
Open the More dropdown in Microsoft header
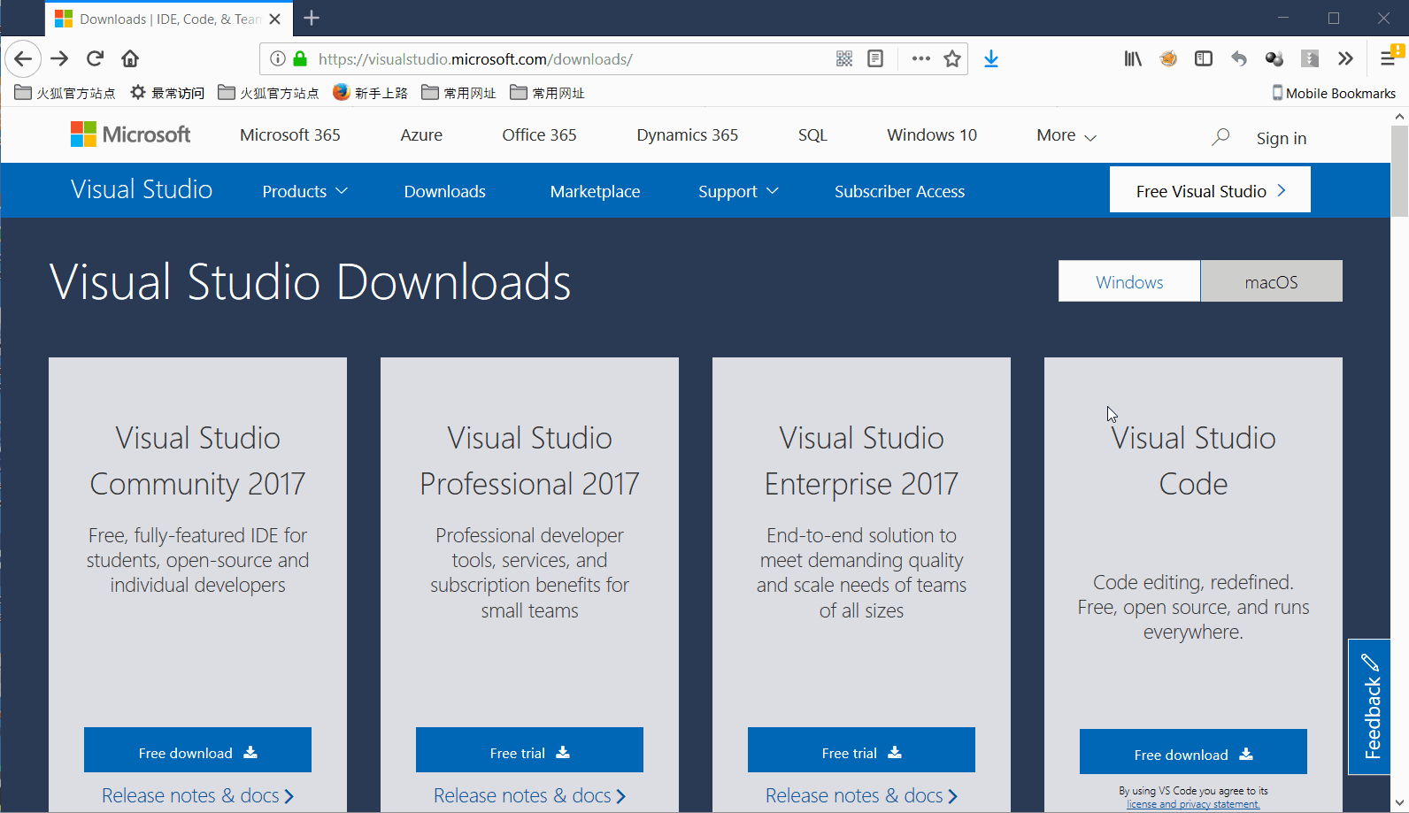[x=1066, y=135]
